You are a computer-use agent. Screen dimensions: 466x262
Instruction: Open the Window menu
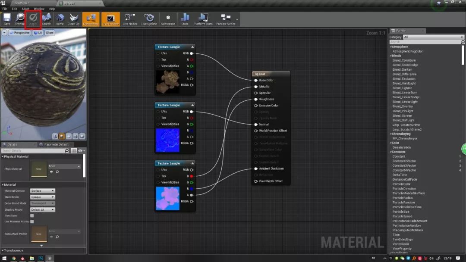tap(39, 8)
